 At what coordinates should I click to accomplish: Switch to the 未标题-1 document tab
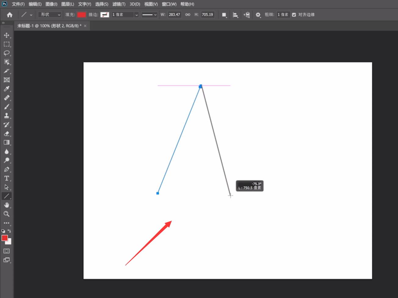49,26
